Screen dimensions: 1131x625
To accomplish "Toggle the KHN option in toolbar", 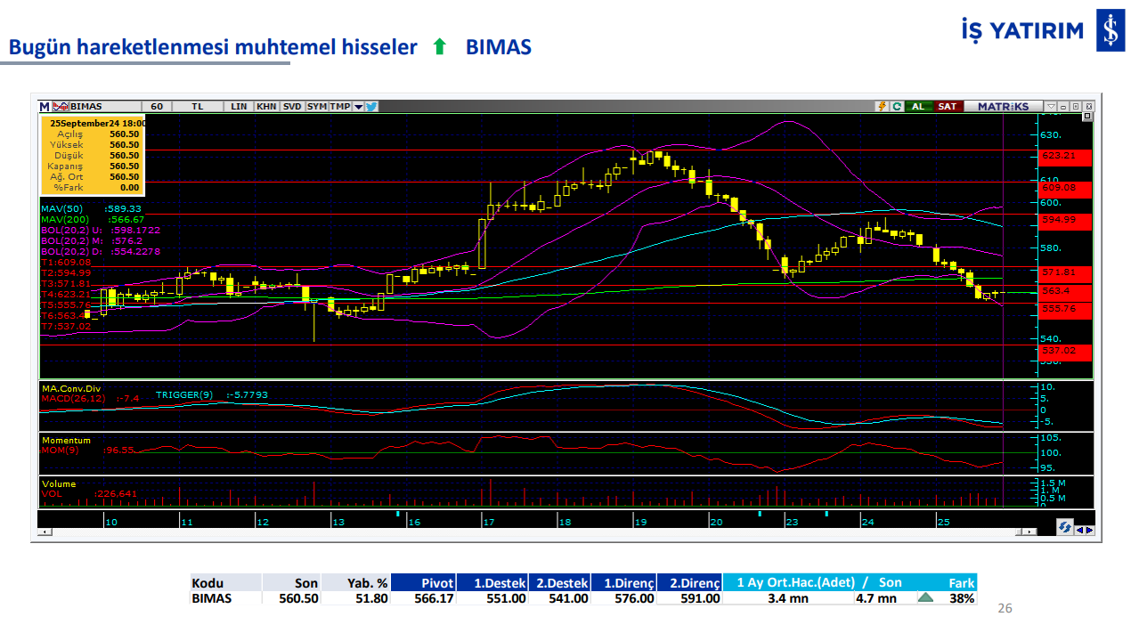I will 266,106.
